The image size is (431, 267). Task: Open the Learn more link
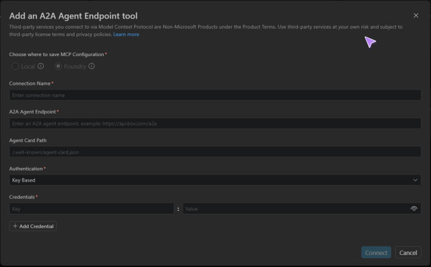coord(126,35)
